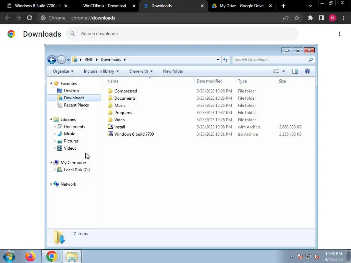Expand Local Disk (C:)
Viewport: 351px width, 263px height.
[55, 170]
